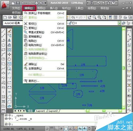Select the Polygon draw tool

point(3,45)
